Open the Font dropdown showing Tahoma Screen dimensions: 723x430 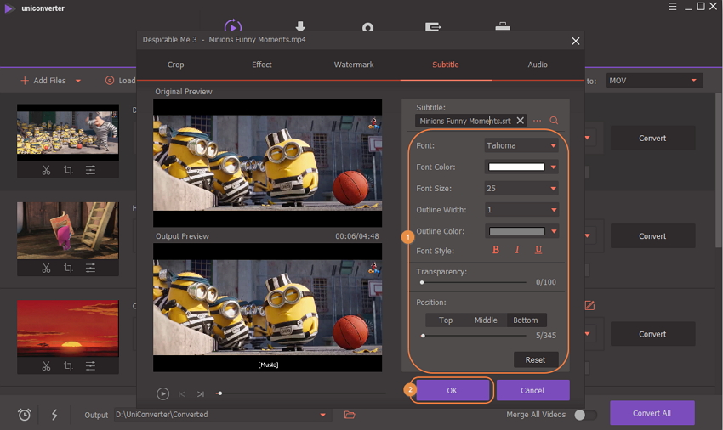[521, 145]
